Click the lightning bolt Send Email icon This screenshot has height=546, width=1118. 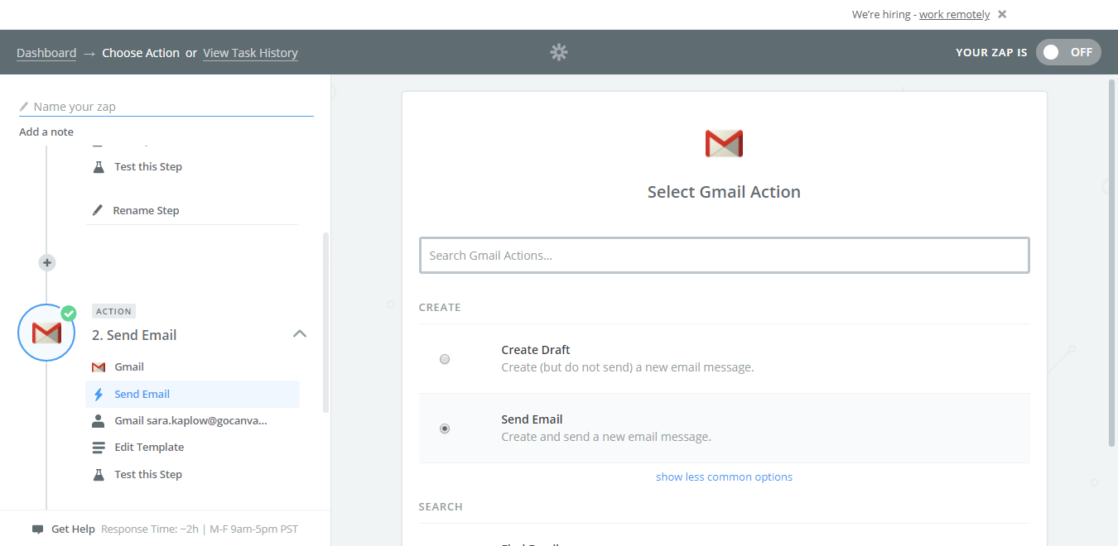[99, 395]
